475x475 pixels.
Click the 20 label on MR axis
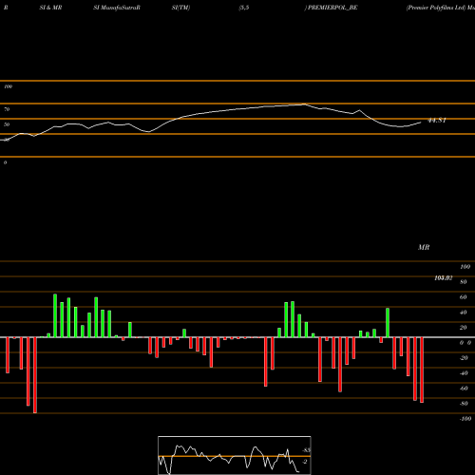coord(464,328)
